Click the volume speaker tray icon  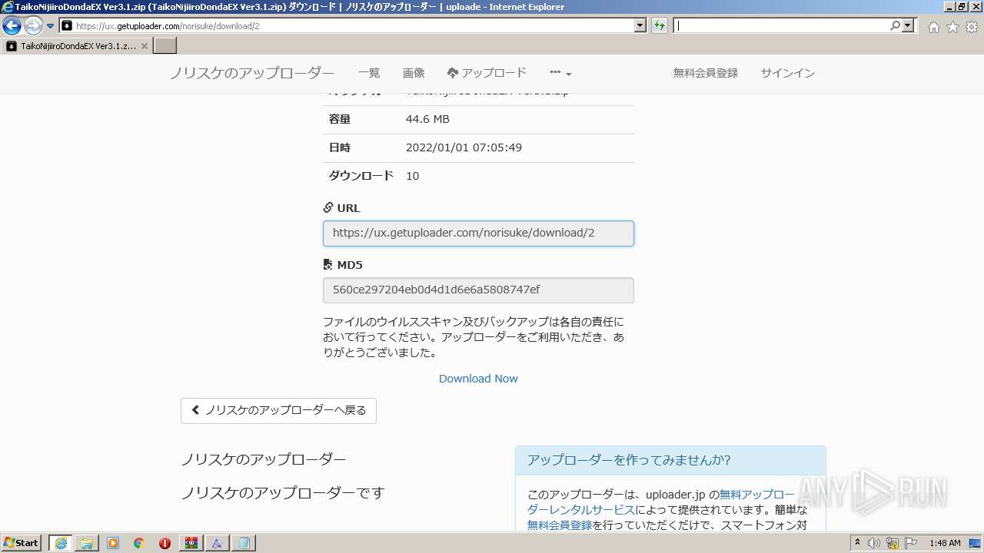874,543
